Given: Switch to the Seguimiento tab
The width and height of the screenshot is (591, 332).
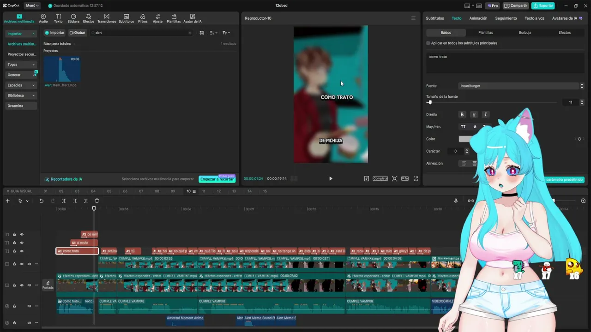Looking at the screenshot, I should 506,18.
